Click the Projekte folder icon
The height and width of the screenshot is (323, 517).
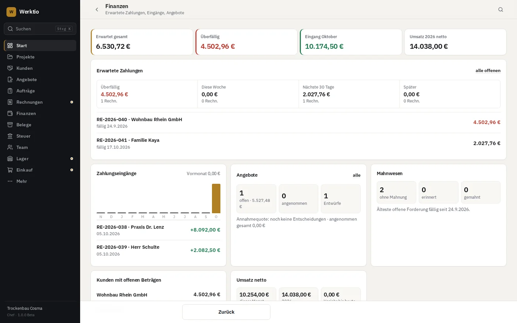tap(10, 57)
